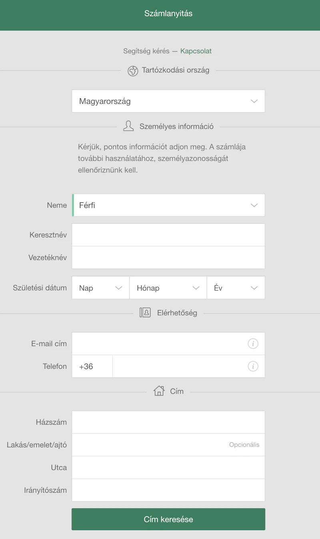320x539 pixels.
Task: Open the Kapcsolat link
Action: [196, 51]
